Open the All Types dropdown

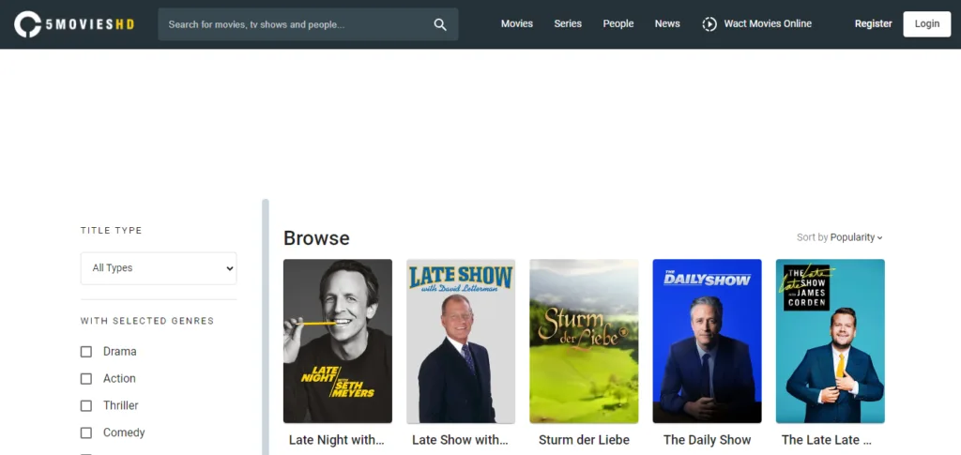(158, 268)
